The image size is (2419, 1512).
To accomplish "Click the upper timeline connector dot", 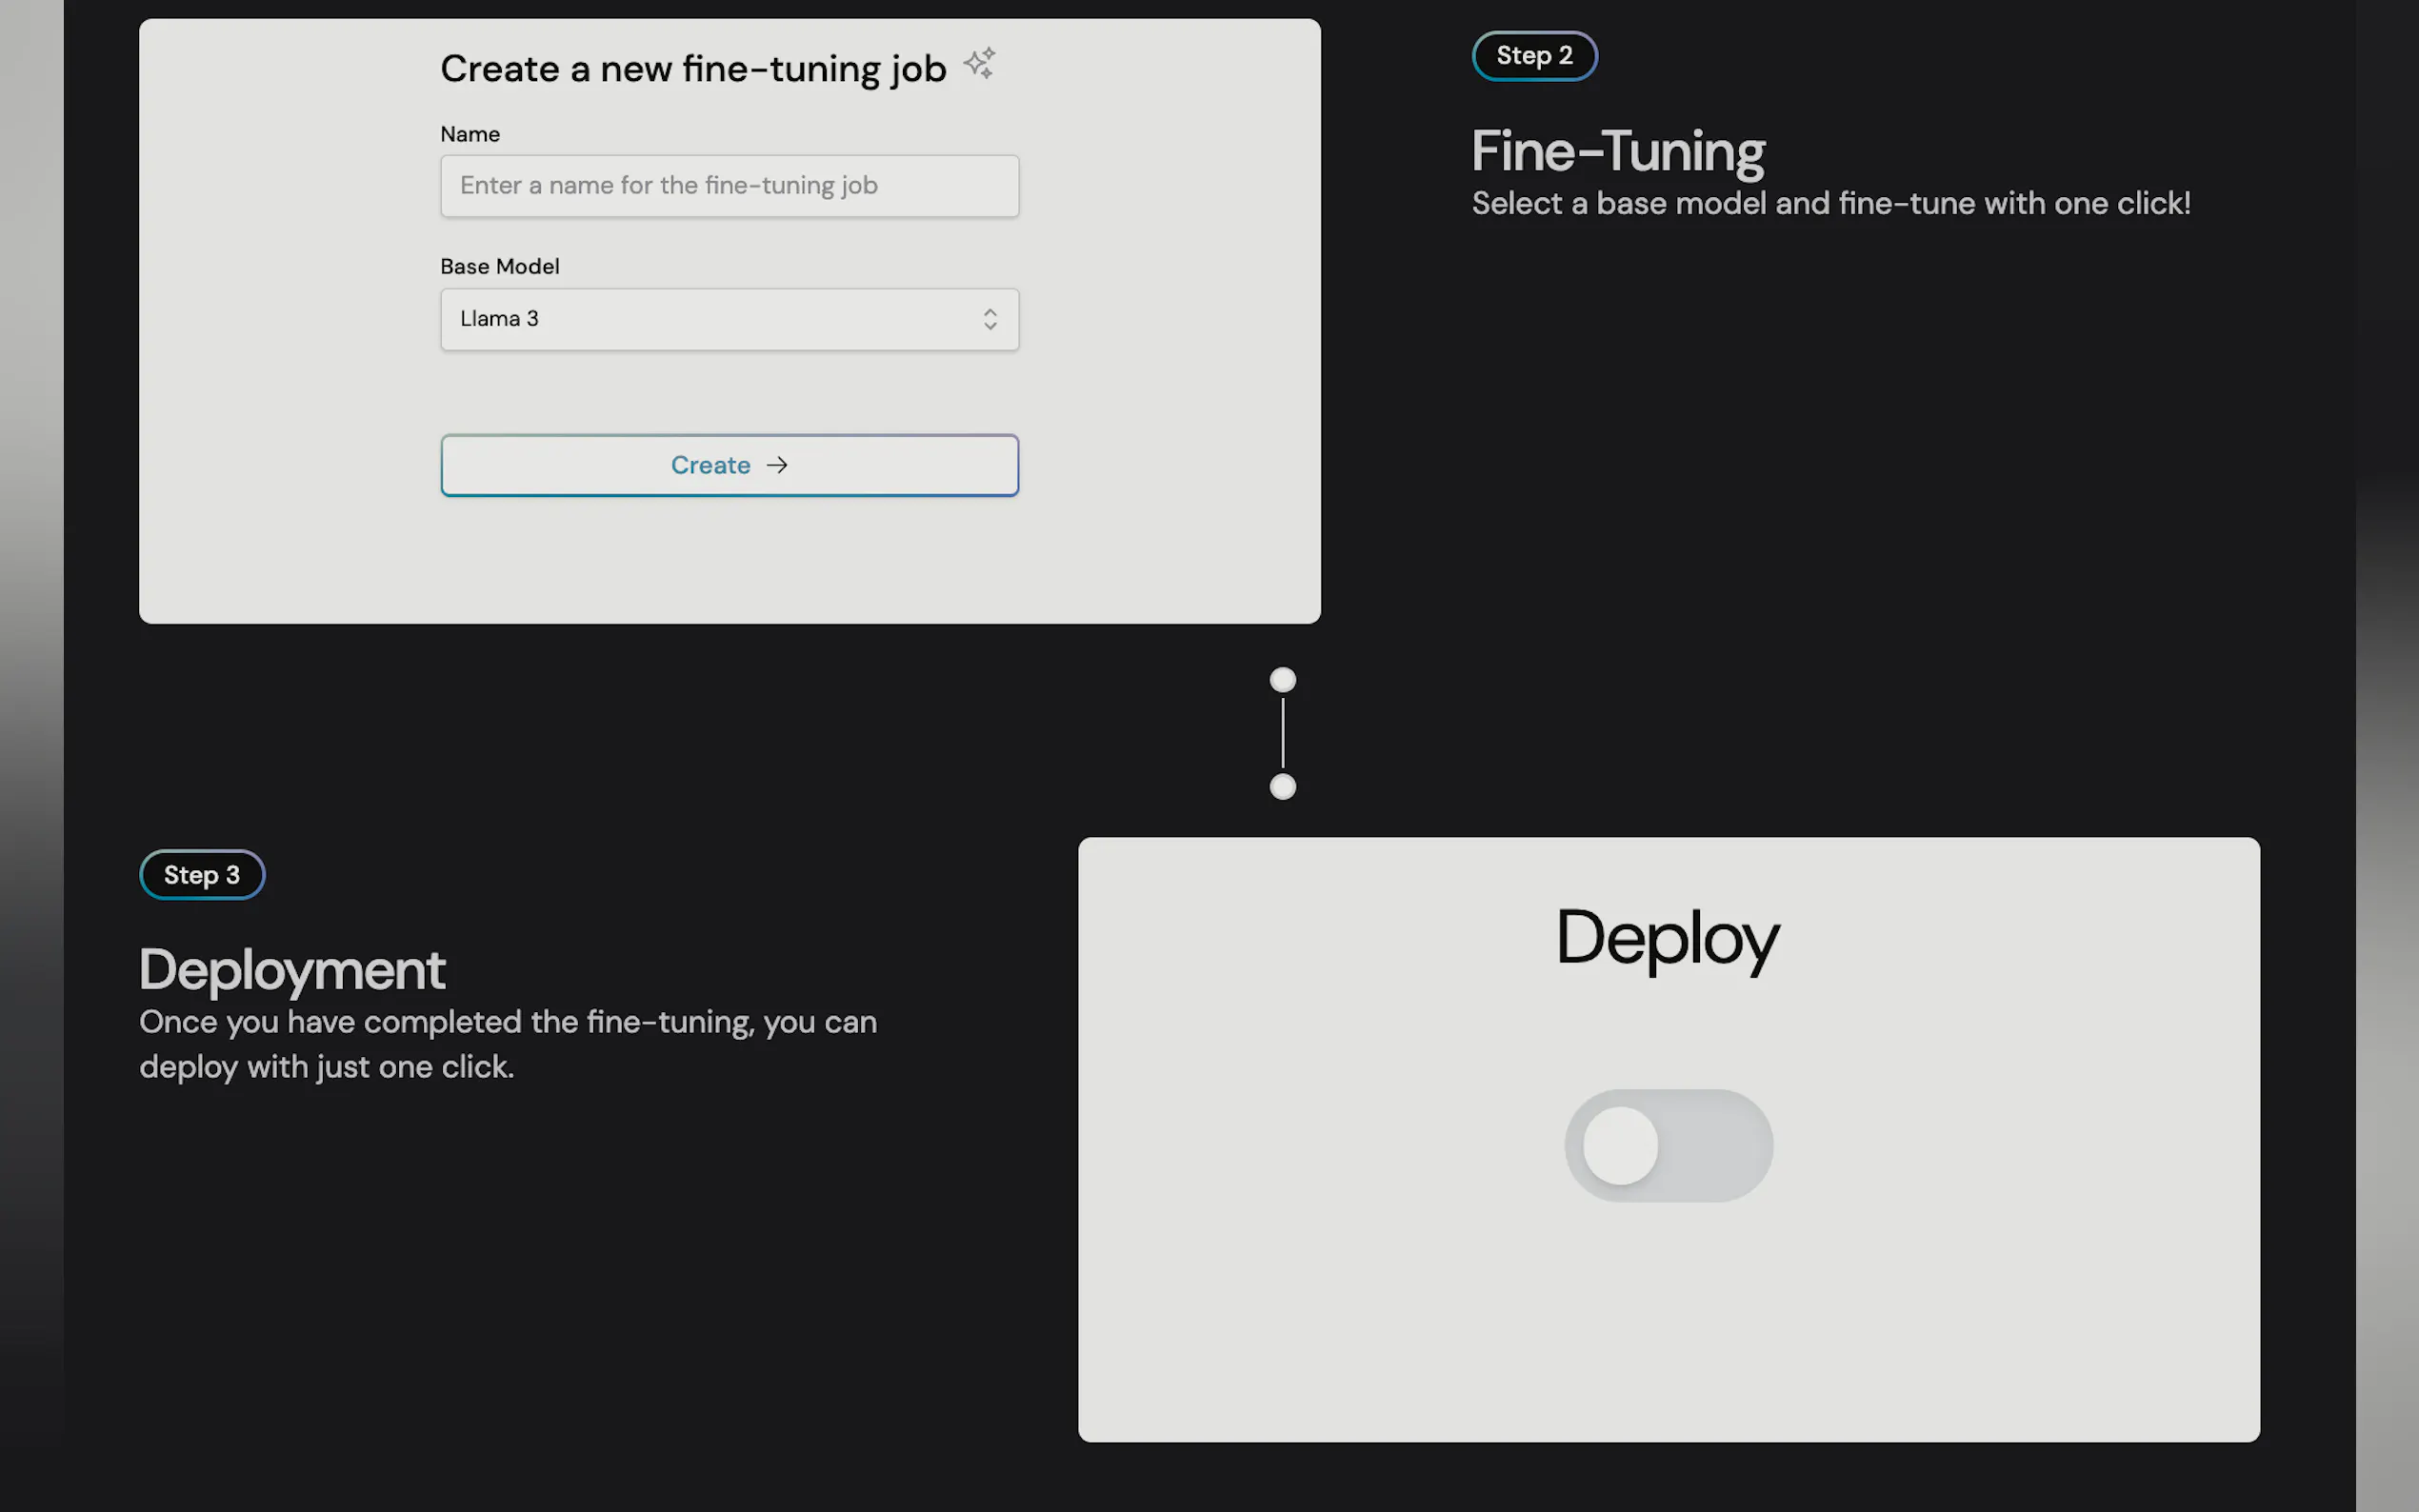I will (x=1282, y=680).
